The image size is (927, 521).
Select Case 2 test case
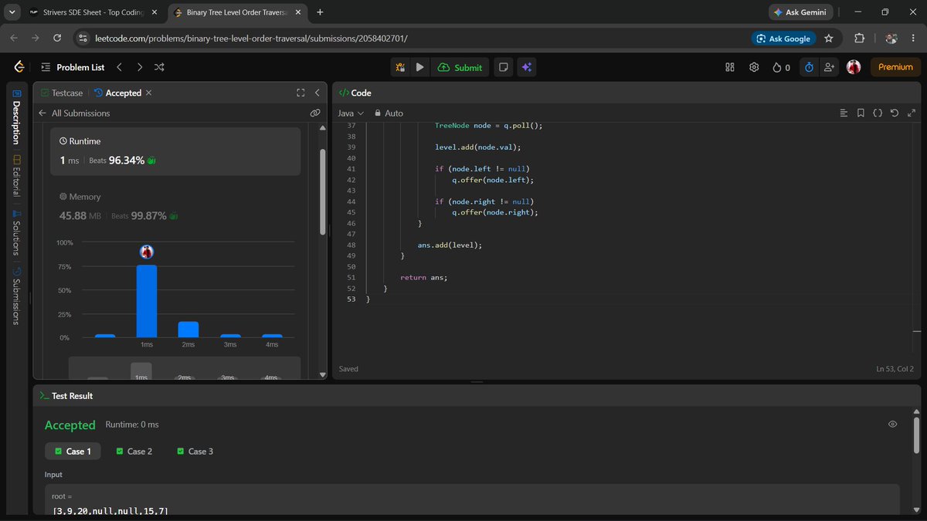click(134, 451)
